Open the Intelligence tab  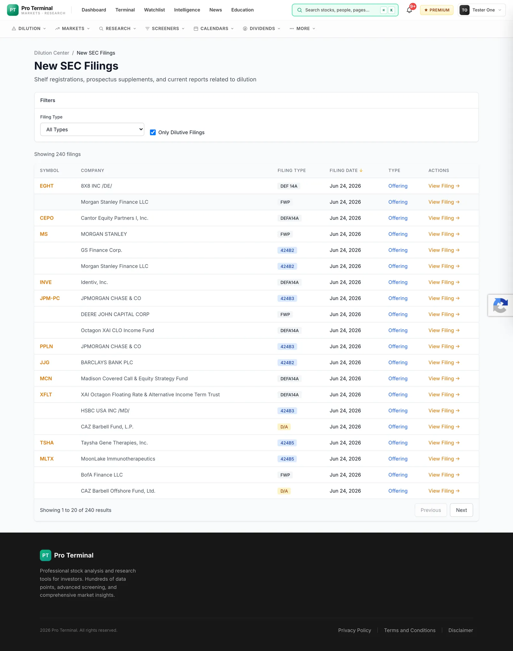187,10
